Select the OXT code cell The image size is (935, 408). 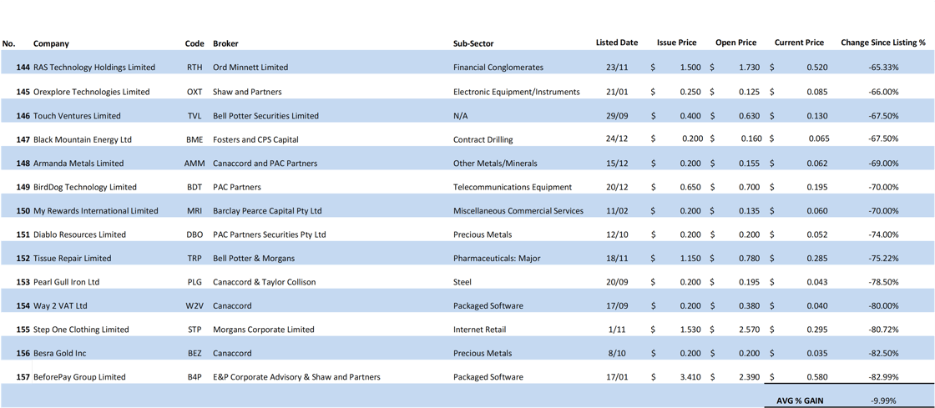click(x=195, y=92)
